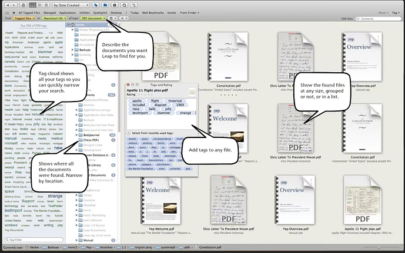405x253 pixels.
Task: Open the Managed bookmark
Action: click(49, 13)
